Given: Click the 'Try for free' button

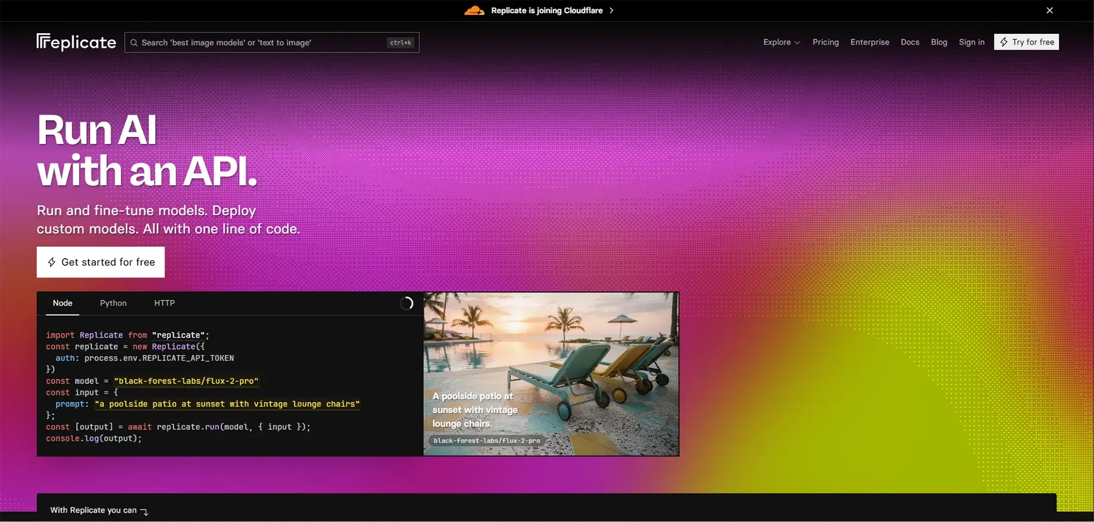Looking at the screenshot, I should tap(1026, 42).
